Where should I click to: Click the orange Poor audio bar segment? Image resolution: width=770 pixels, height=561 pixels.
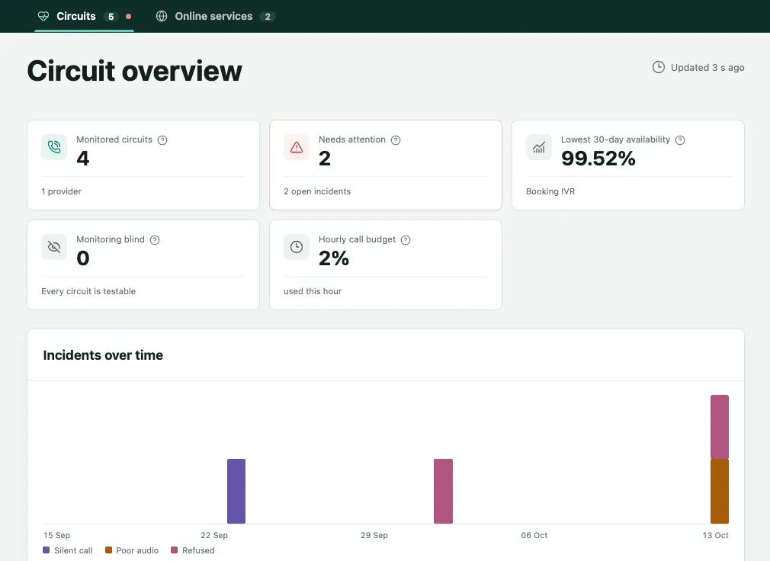[720, 492]
